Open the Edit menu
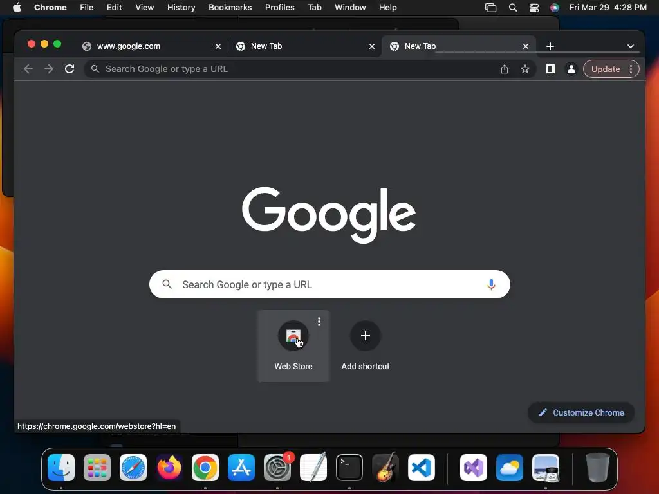The height and width of the screenshot is (494, 659). (x=115, y=8)
